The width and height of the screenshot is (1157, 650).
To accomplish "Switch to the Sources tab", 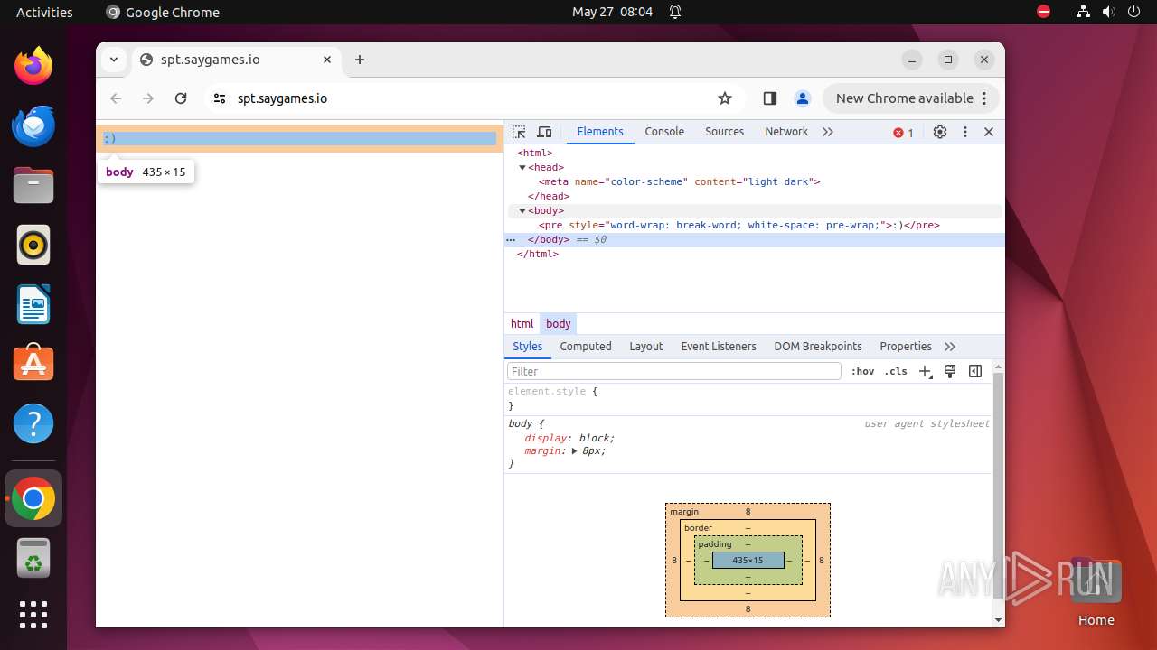I will click(724, 132).
